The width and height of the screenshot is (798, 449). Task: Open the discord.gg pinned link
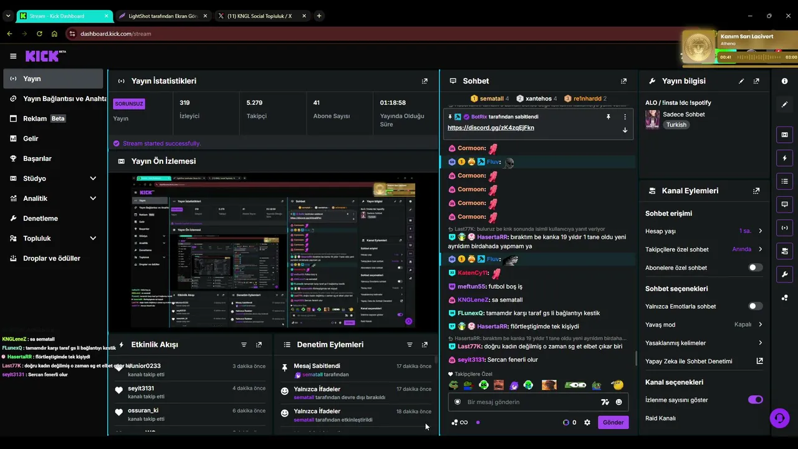[491, 128]
